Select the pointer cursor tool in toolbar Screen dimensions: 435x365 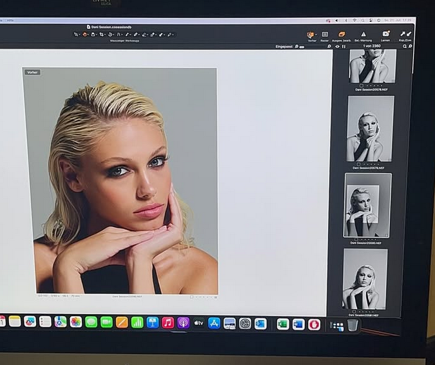75,34
